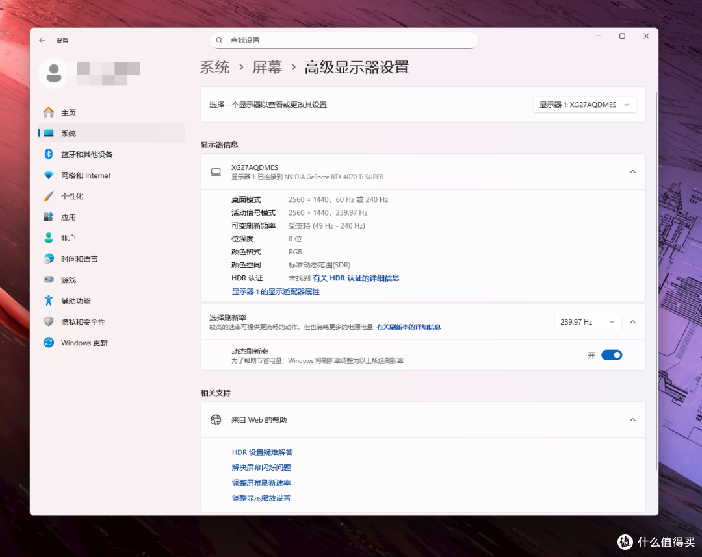Toggle the 动态刷新率 switch off
This screenshot has height=557, width=702.
pyautogui.click(x=612, y=355)
